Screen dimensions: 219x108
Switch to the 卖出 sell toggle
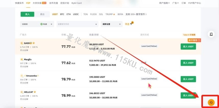click(42, 14)
